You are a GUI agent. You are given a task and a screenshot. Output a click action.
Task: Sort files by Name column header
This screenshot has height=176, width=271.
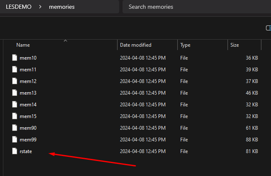click(23, 45)
